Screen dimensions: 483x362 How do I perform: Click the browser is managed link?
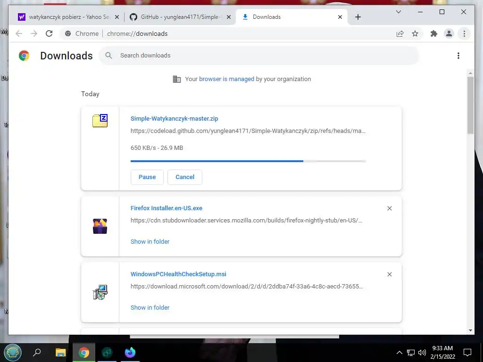coord(227,79)
